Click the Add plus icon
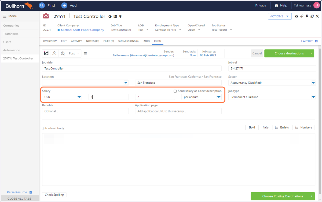This screenshot has width=322, height=202. click(64, 5)
